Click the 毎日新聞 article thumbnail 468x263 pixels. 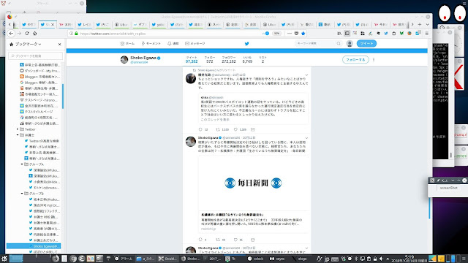point(253,183)
